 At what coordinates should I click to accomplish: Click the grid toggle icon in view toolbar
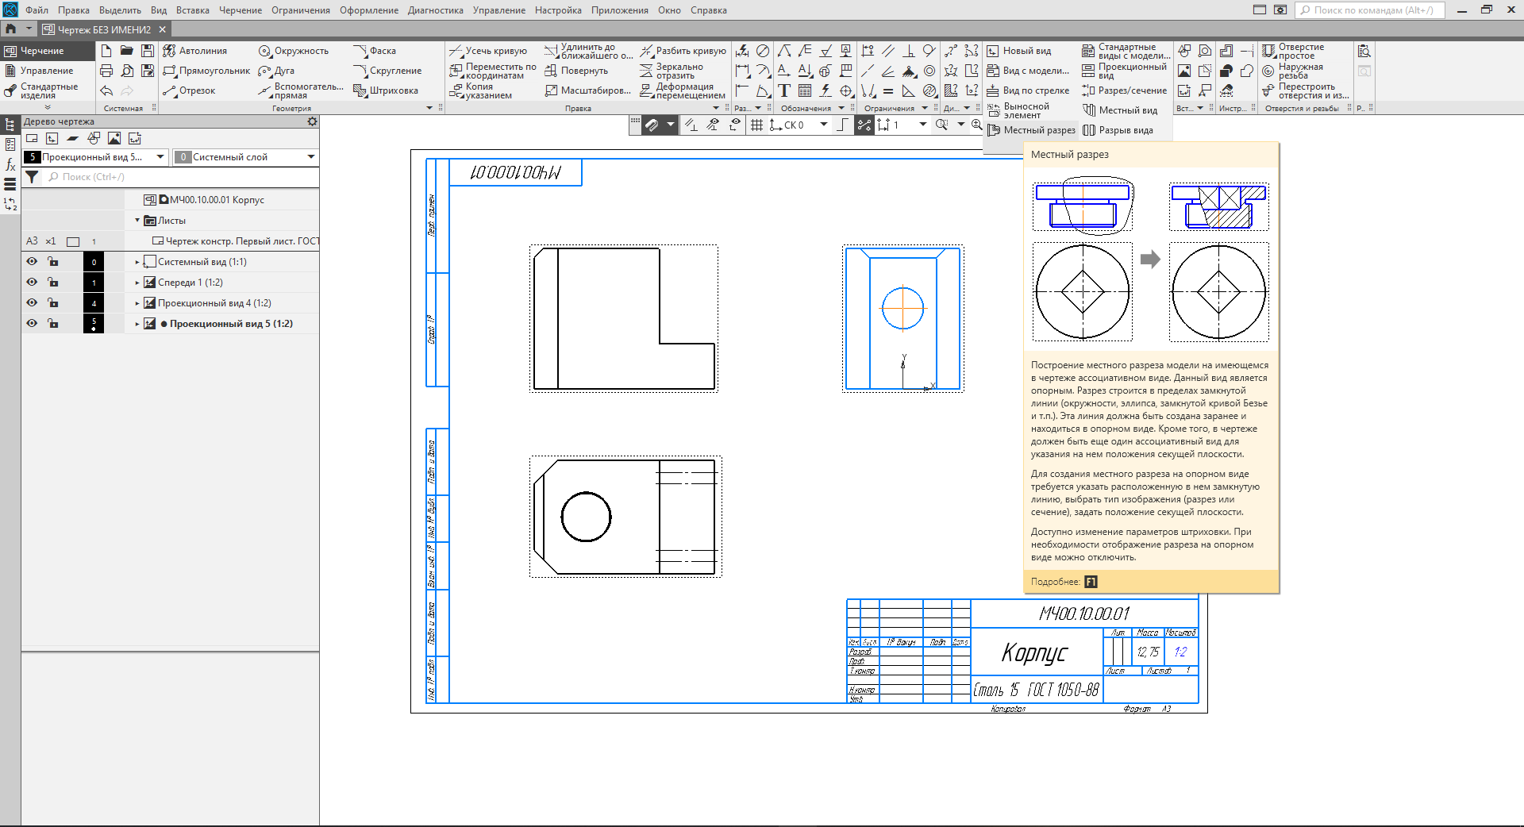[756, 125]
